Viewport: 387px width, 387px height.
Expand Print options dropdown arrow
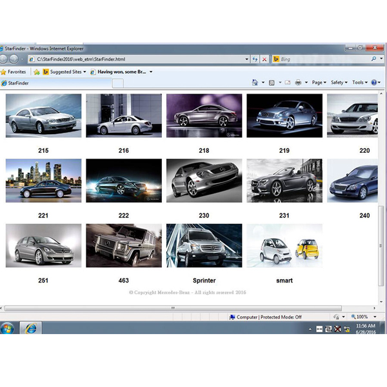(306, 83)
